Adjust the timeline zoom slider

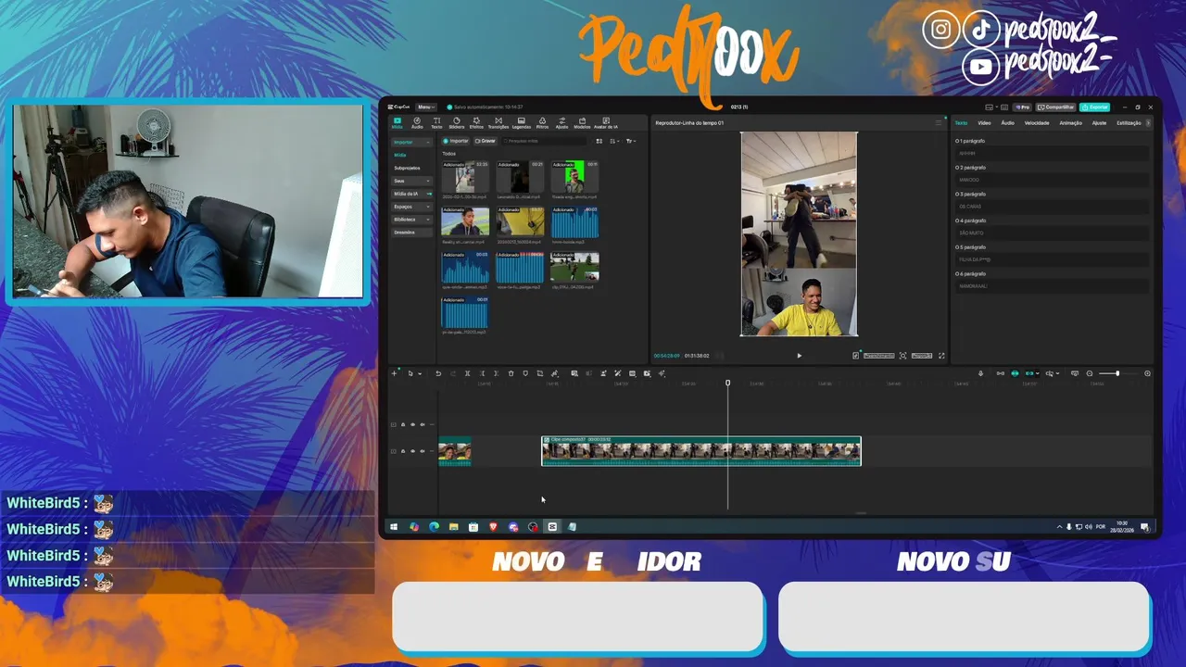(1117, 373)
